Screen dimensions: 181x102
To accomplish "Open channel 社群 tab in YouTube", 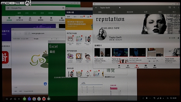I will point(146,12).
